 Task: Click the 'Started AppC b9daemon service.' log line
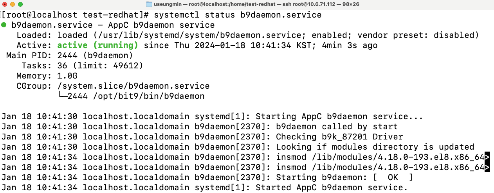[332, 188]
